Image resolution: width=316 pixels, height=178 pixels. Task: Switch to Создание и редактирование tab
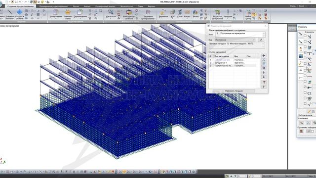tap(21, 6)
